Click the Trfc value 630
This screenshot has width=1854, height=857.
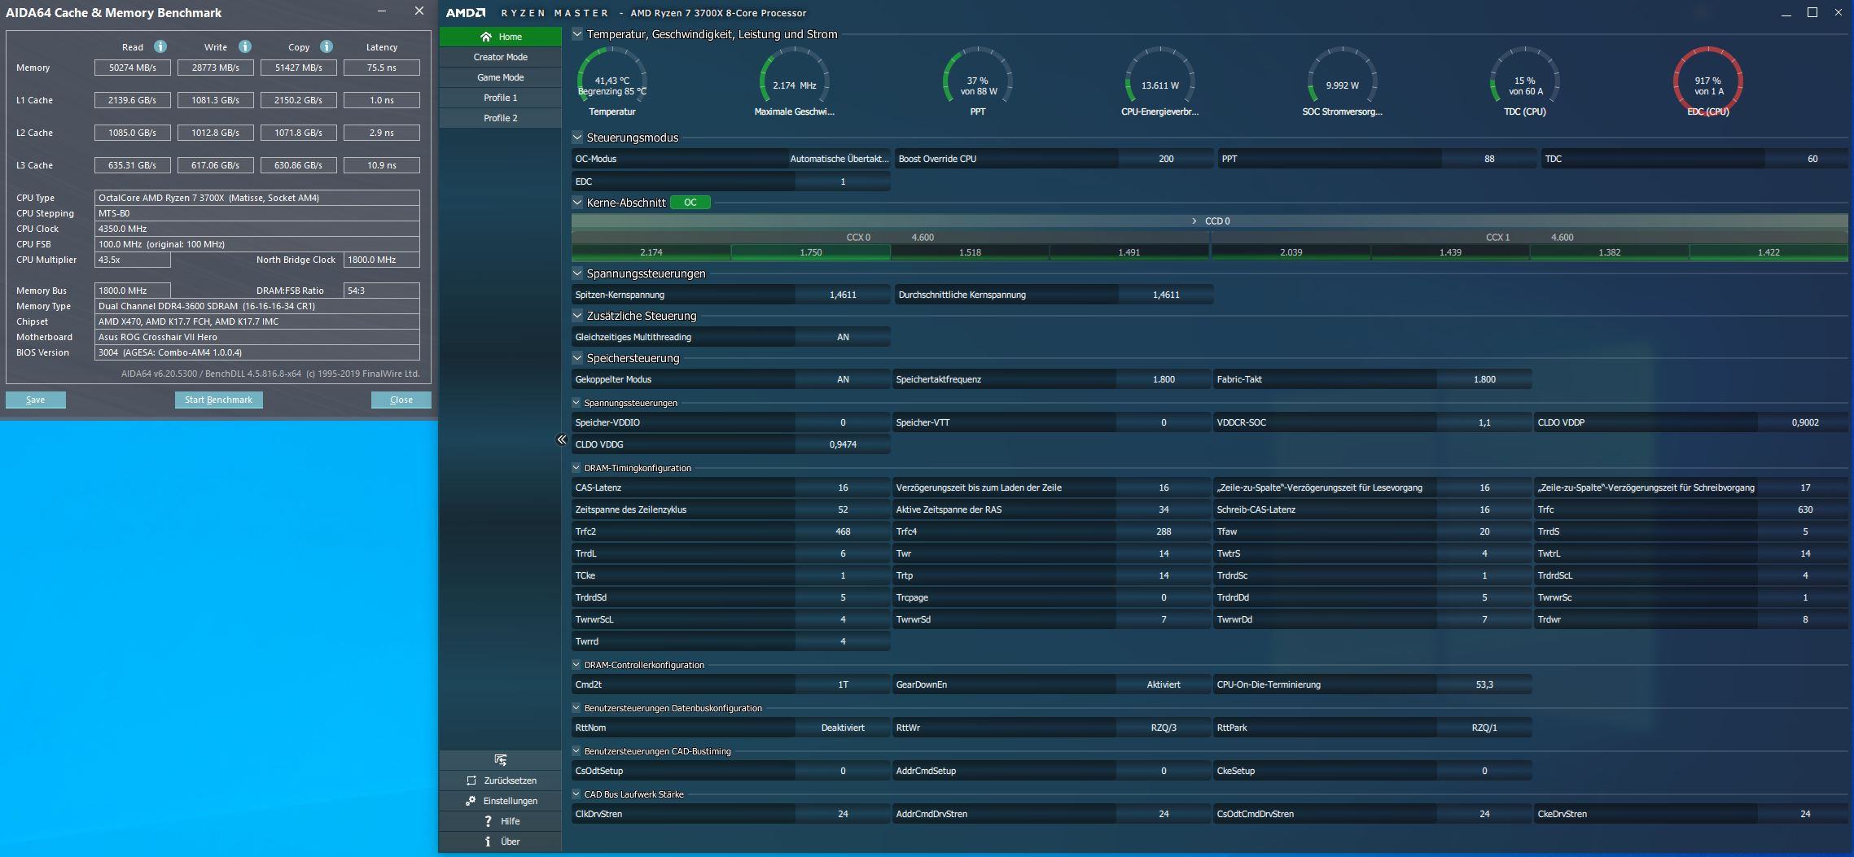pos(1805,509)
